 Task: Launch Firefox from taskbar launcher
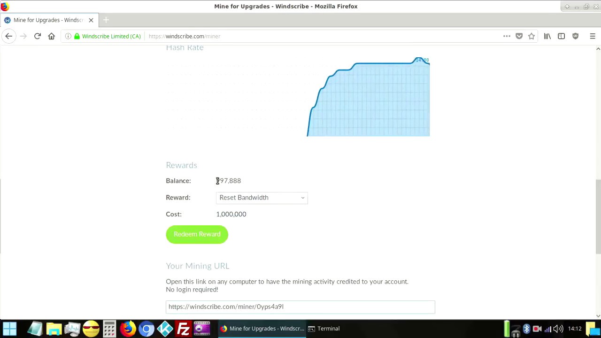click(x=128, y=329)
